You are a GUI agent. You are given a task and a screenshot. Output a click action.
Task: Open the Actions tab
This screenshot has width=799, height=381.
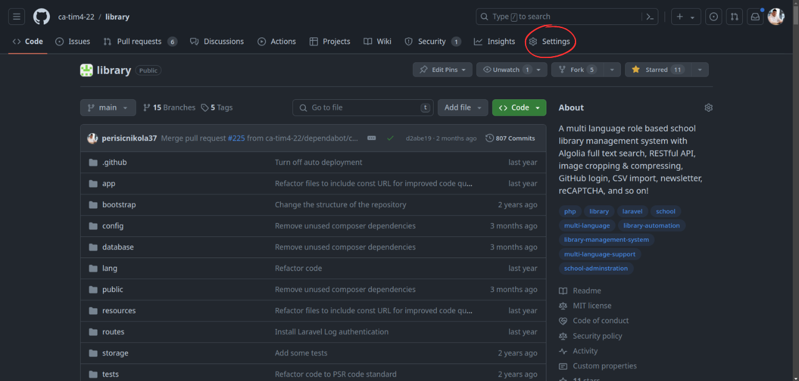(x=277, y=41)
